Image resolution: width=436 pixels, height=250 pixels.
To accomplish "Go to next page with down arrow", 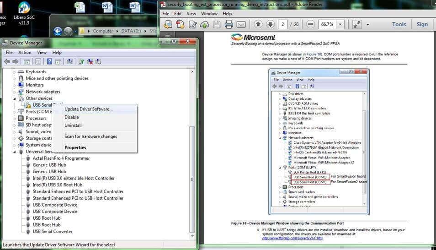I will point(270,24).
